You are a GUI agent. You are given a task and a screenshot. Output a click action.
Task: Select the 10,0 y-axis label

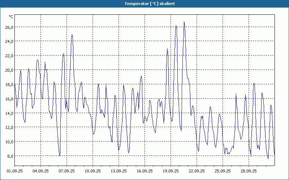tap(9, 142)
